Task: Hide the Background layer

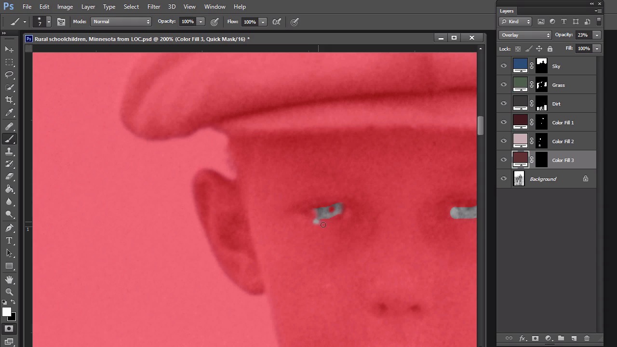Action: tap(504, 179)
